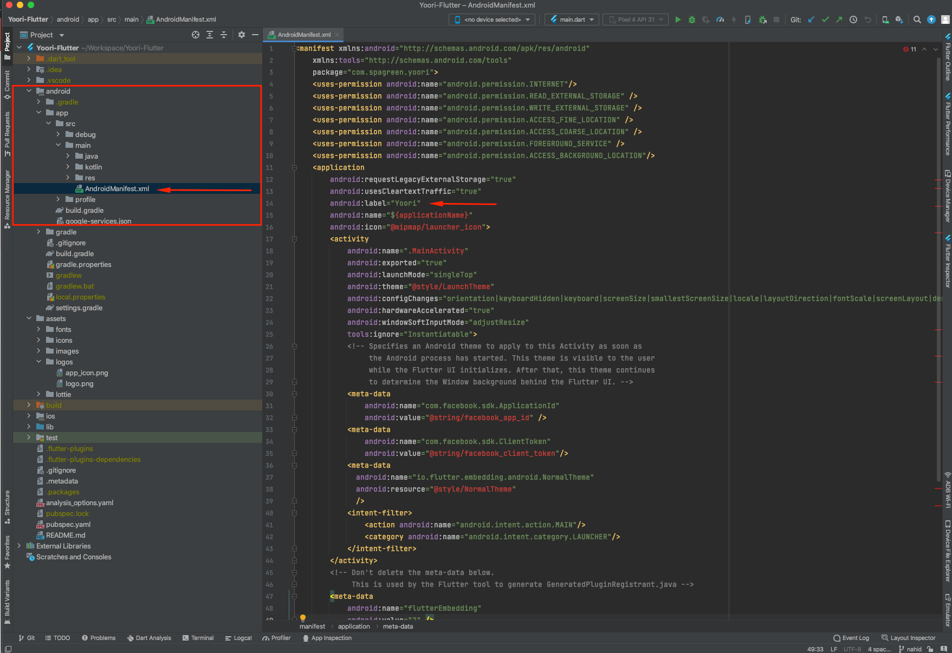The width and height of the screenshot is (952, 653).
Task: Toggle the Favorites tool window
Action: click(7, 552)
